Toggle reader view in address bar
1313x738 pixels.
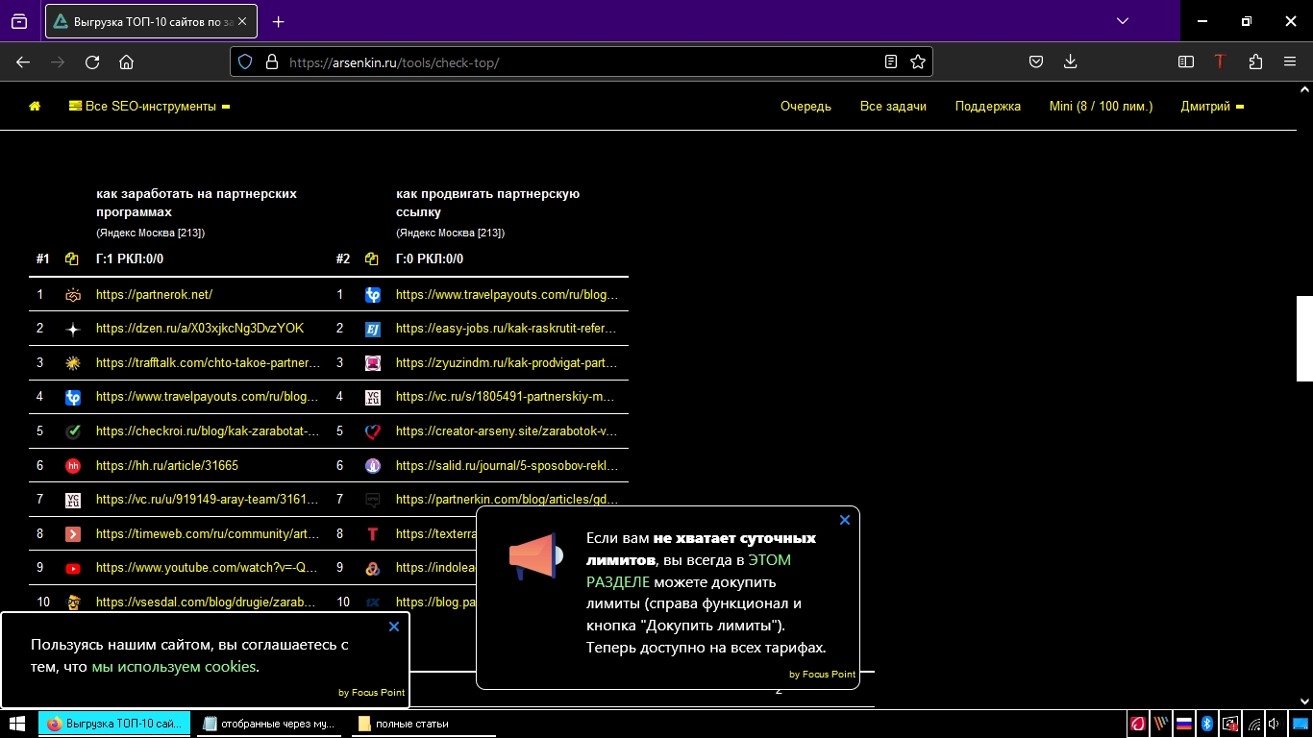(891, 61)
